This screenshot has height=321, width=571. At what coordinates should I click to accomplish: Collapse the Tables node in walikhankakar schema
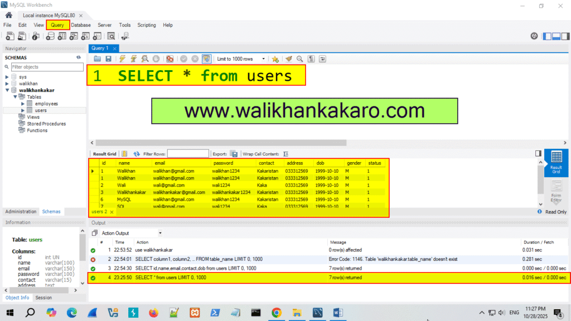point(16,96)
